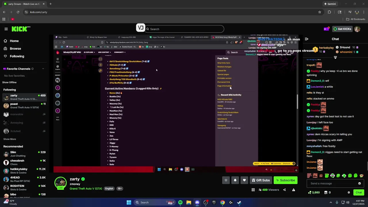This screenshot has width=368, height=207.
Task: Open Spotify from taskbar
Action: (x=180, y=202)
